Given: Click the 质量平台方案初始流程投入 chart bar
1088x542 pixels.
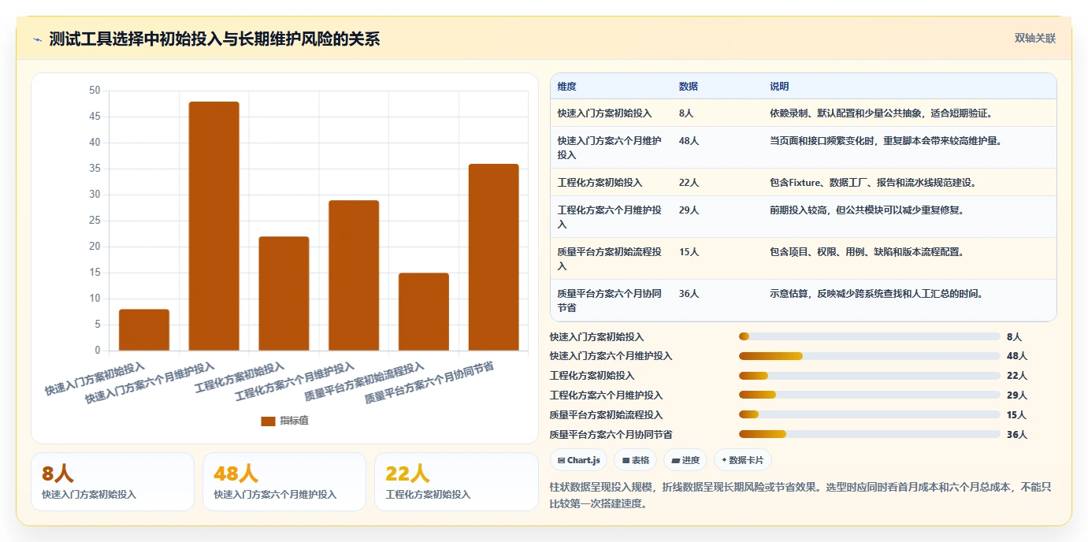Looking at the screenshot, I should 424,312.
